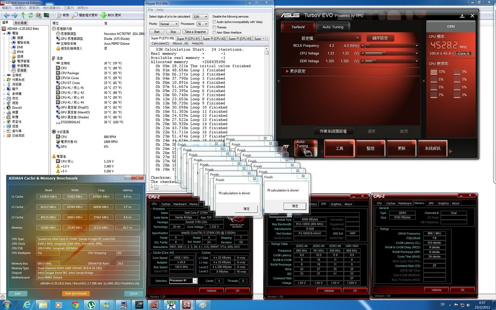Expand 主機板 tree node in AIDA64
Screen dimensions: 496x310
click(4, 75)
